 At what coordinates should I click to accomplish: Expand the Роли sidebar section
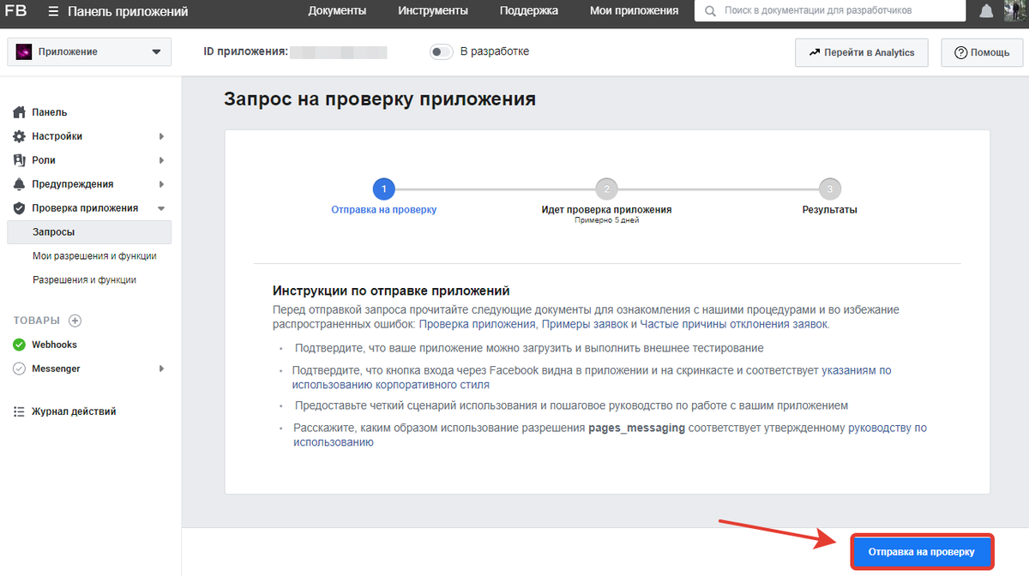click(x=161, y=160)
